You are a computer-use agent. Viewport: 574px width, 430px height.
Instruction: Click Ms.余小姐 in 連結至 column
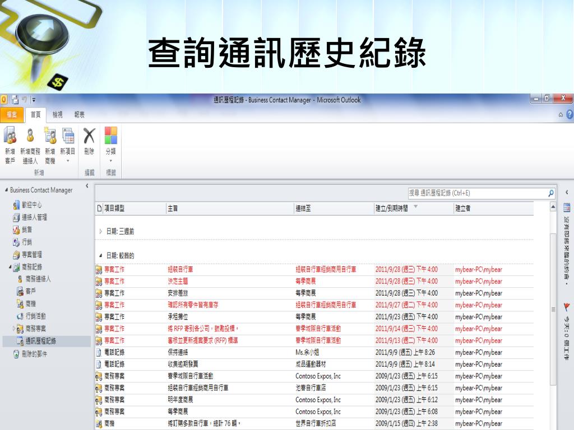click(307, 353)
